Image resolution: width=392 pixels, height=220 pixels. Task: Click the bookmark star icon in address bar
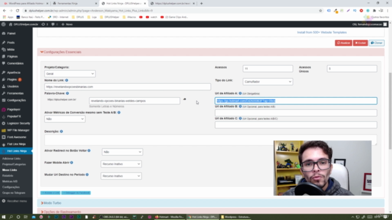[320, 10]
